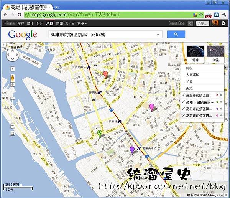This screenshot has height=198, width=230.
Task: Enable the 天氣 weather layer
Action: tap(202, 88)
